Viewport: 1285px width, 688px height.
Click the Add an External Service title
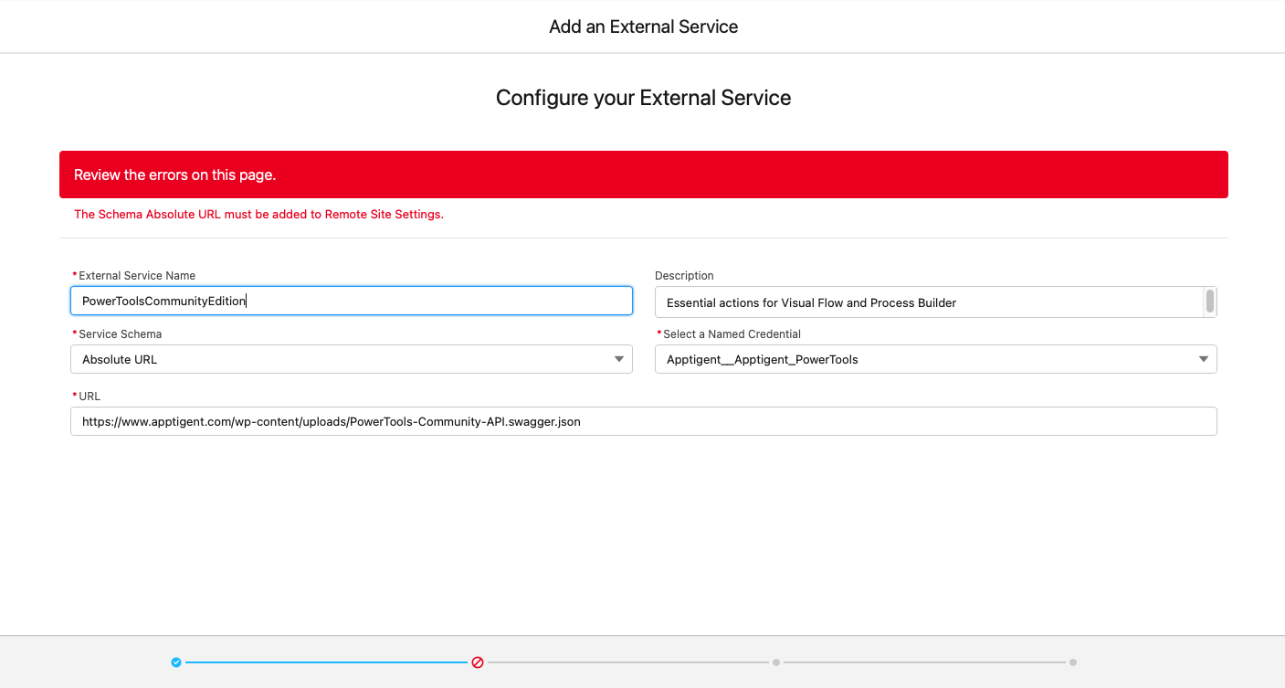(x=643, y=26)
